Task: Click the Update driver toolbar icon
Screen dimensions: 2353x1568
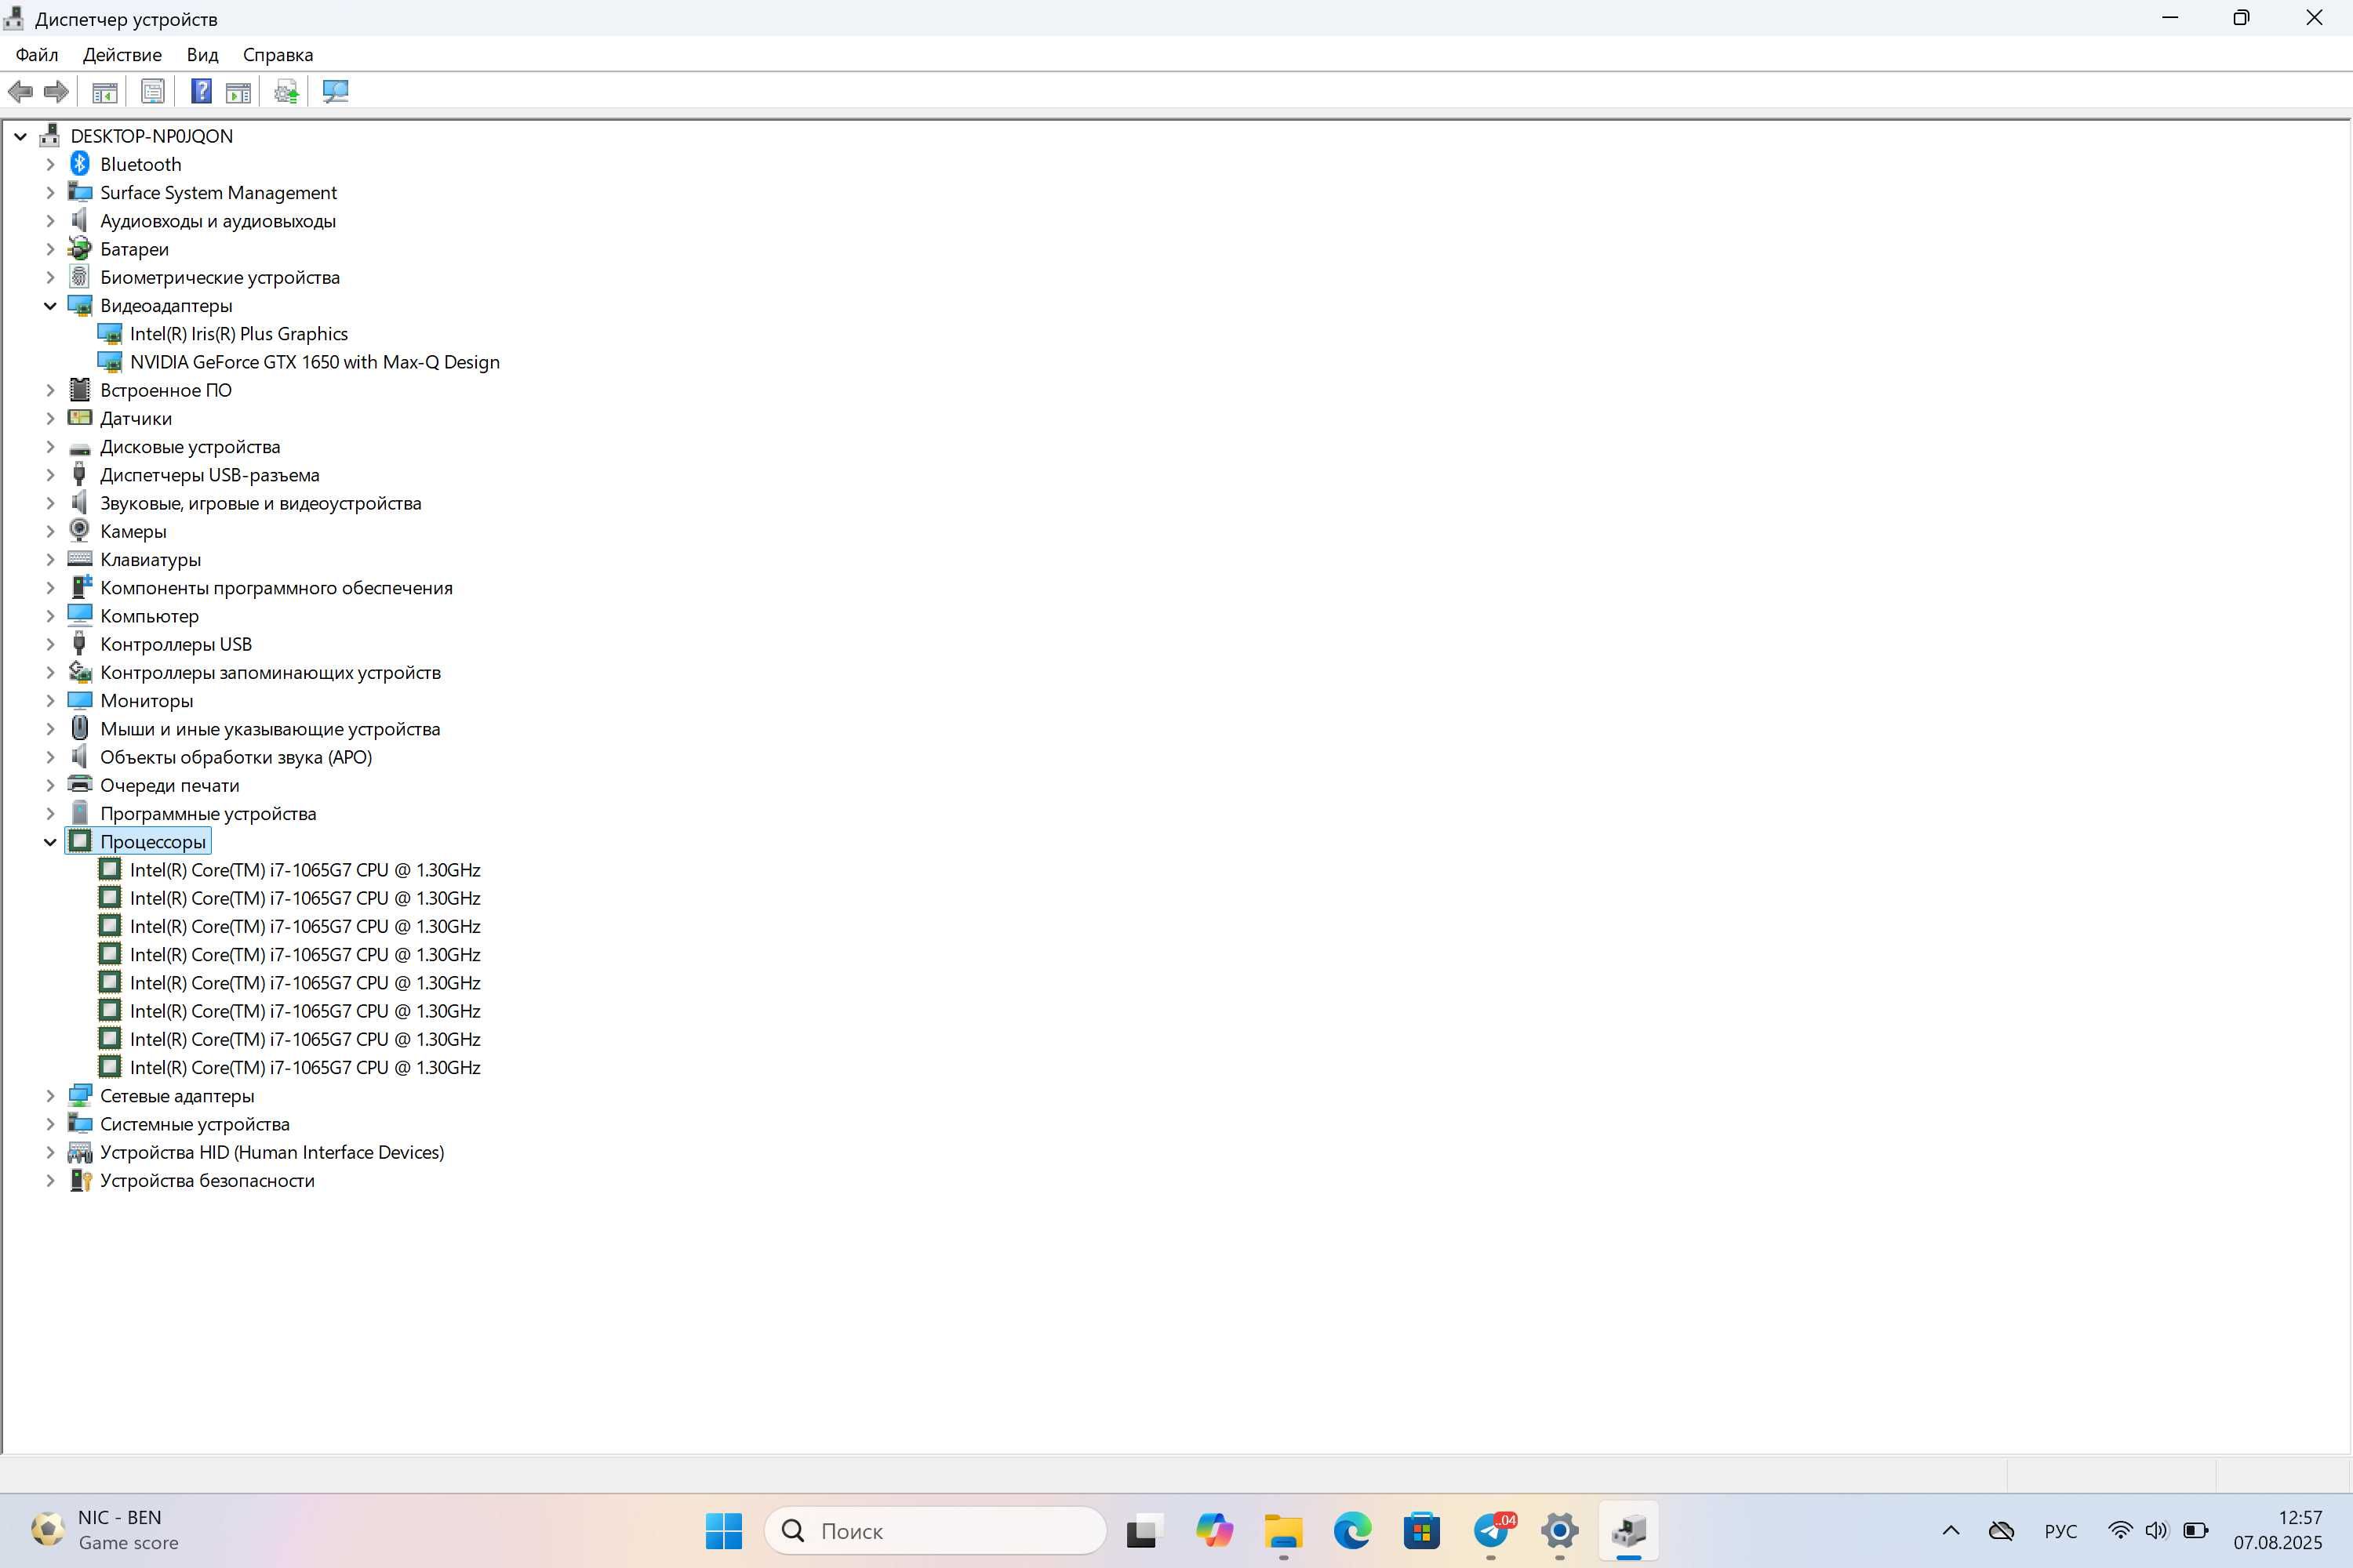Action: point(286,92)
